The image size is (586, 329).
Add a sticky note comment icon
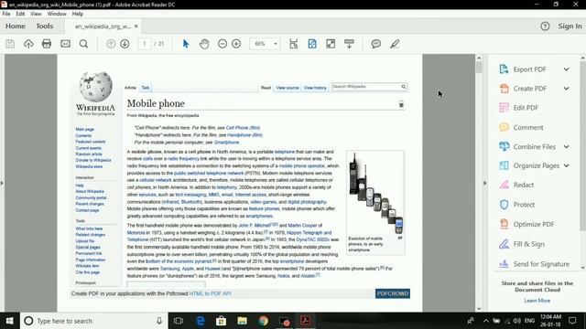click(376, 44)
